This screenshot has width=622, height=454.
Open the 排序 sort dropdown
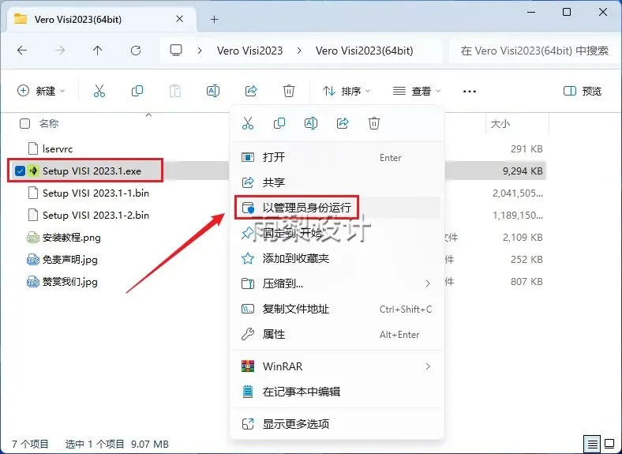[347, 92]
